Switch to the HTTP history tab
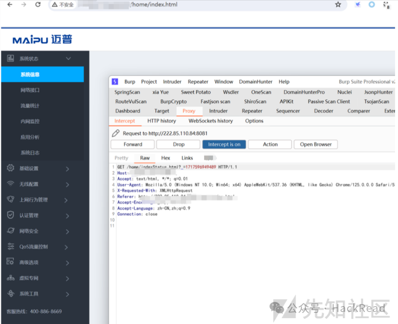Image resolution: width=398 pixels, height=324 pixels. pos(162,121)
